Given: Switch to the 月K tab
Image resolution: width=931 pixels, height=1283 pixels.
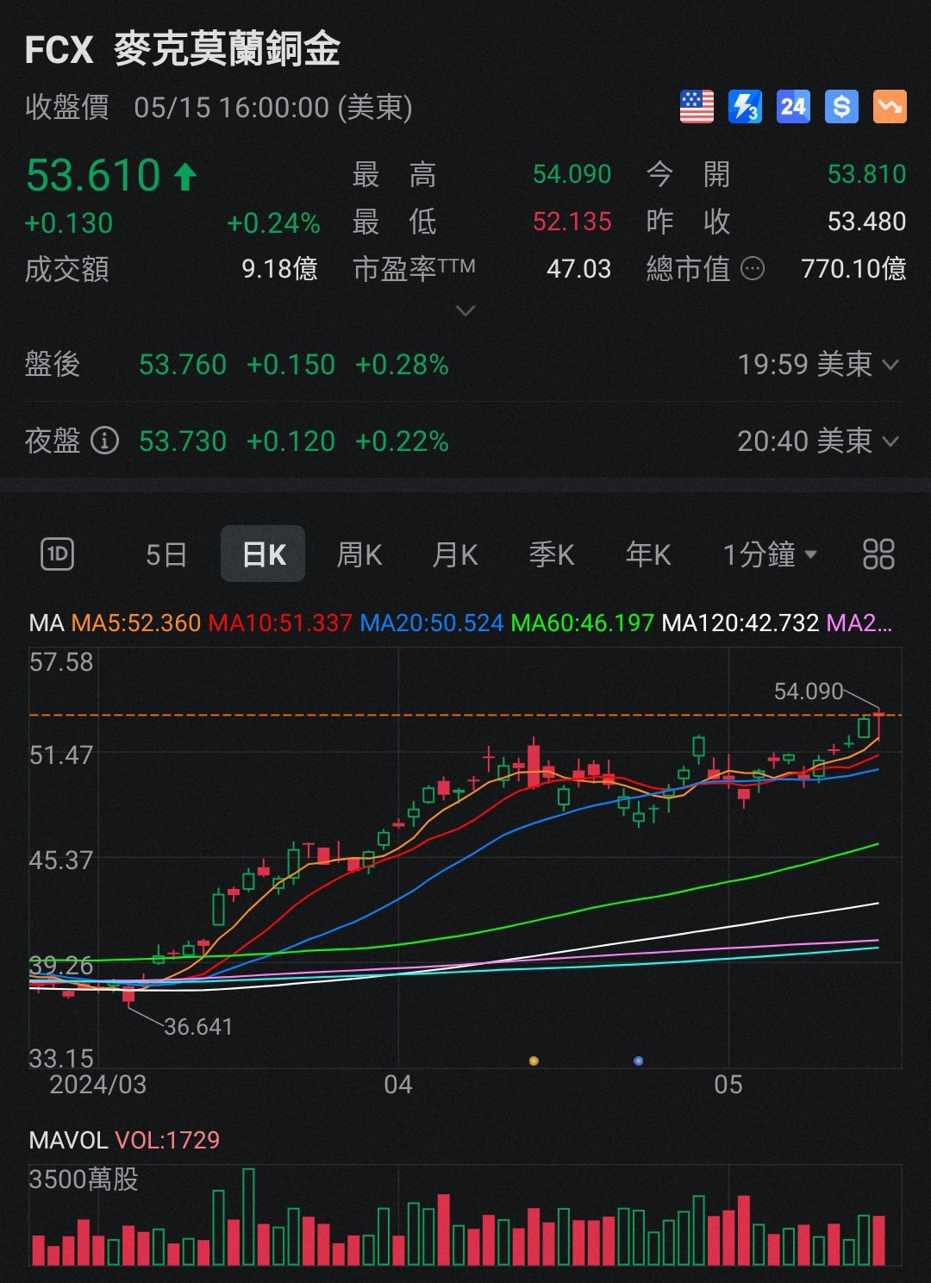Looking at the screenshot, I should [x=455, y=554].
